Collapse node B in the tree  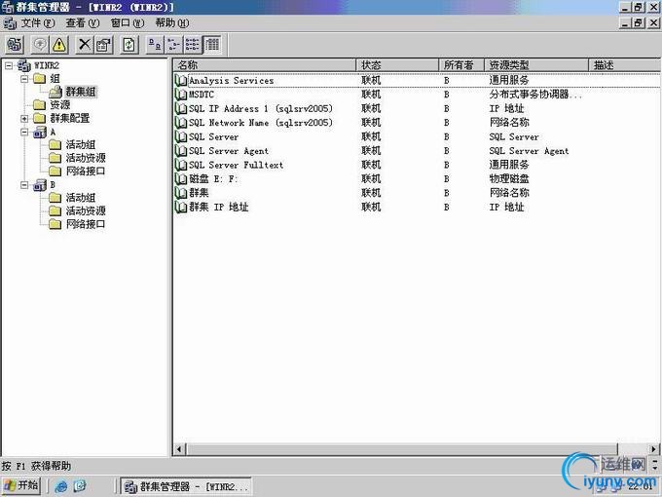pos(24,185)
